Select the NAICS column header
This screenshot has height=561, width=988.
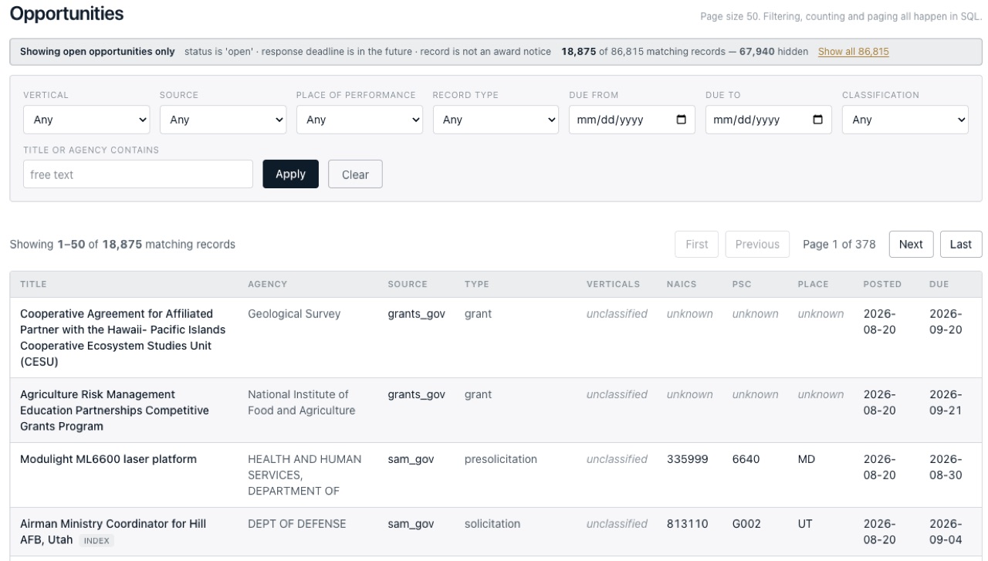coord(682,284)
